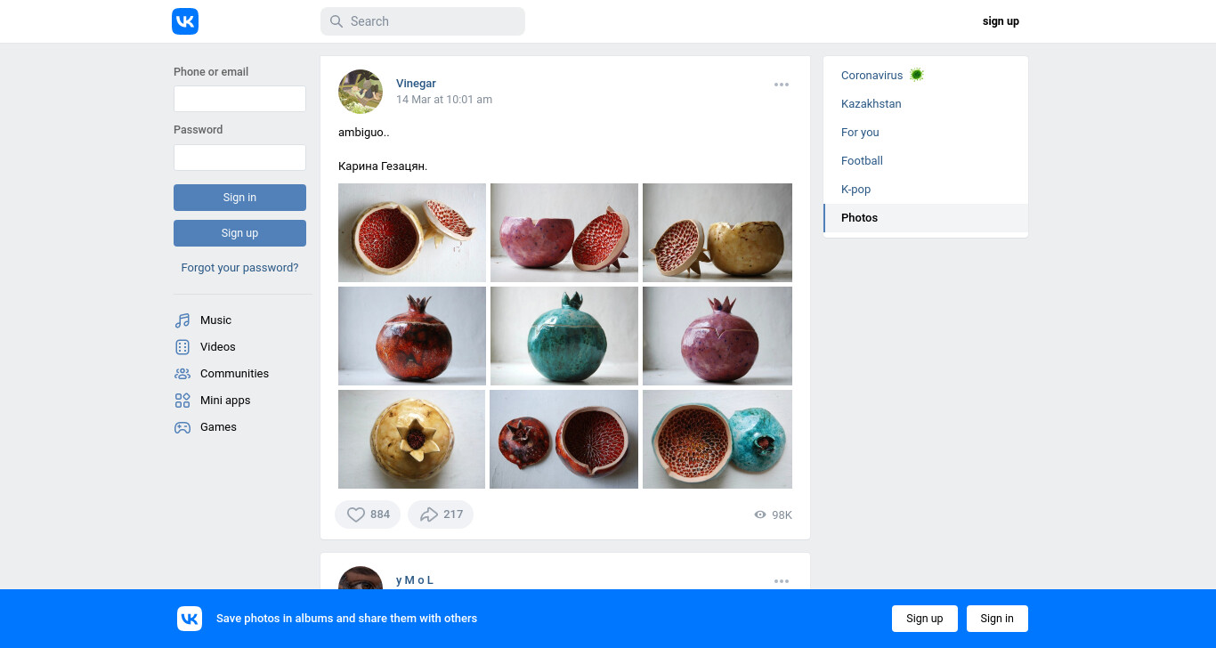Open Vinegar's profile avatar
This screenshot has height=648, width=1216.
(361, 92)
